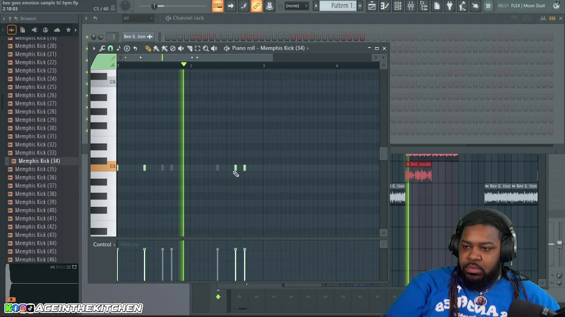Click the plus button next to Pattern 1
This screenshot has width=565, height=317.
click(360, 6)
